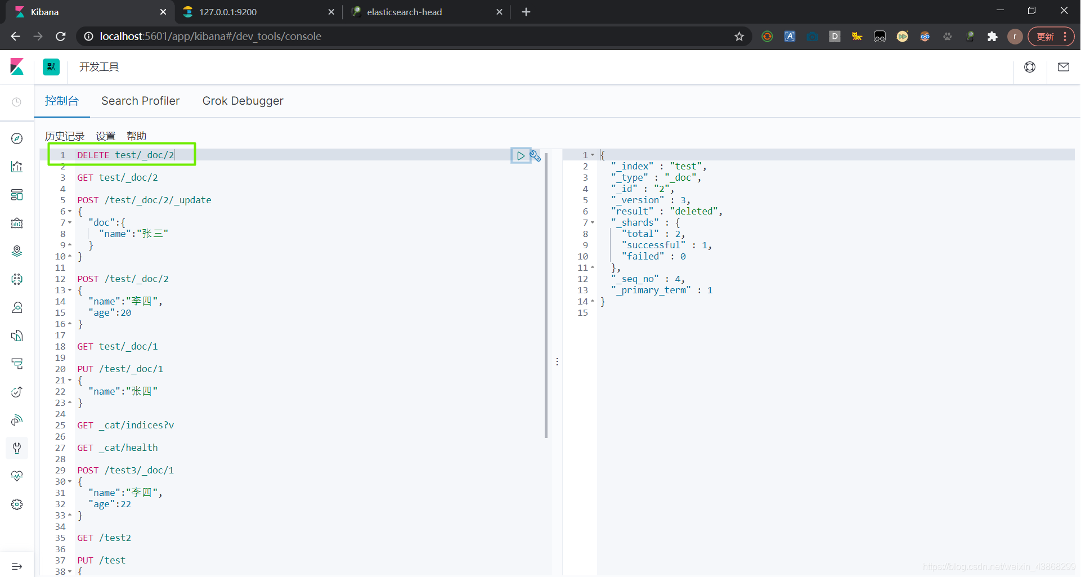The height and width of the screenshot is (577, 1081).
Task: Collapse the "doc" block at line 7
Action: [70, 223]
